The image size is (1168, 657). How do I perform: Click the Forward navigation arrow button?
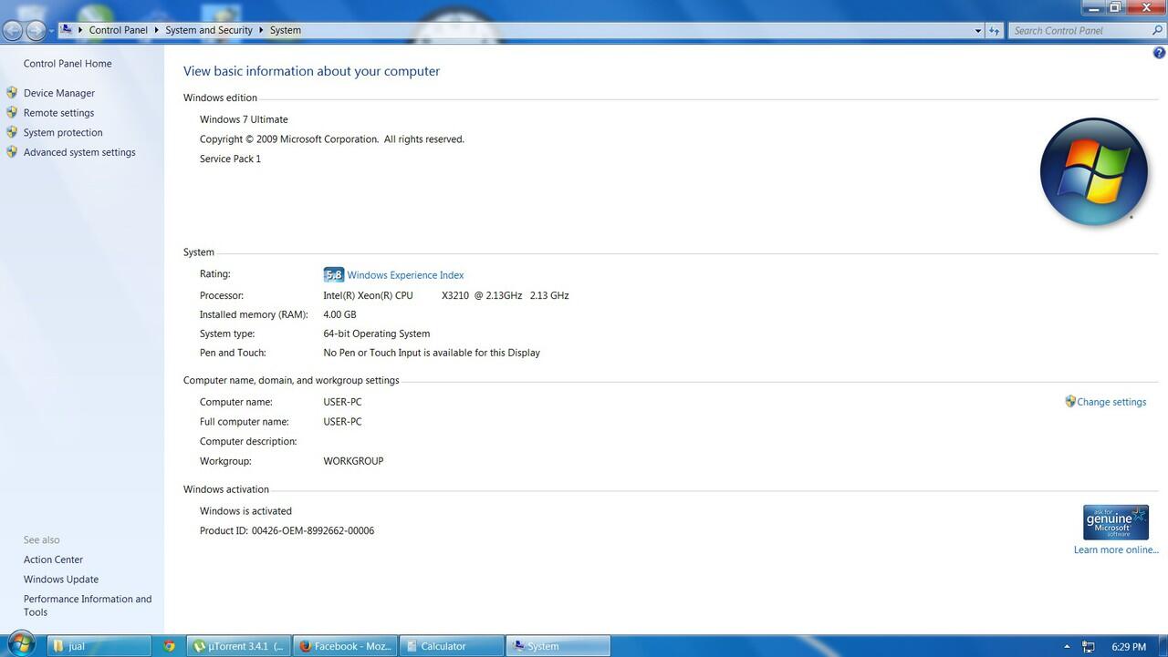click(35, 30)
